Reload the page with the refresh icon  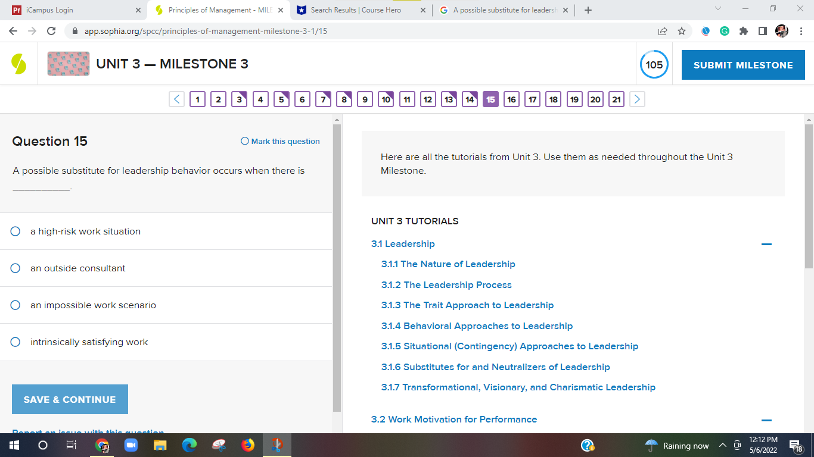click(51, 31)
